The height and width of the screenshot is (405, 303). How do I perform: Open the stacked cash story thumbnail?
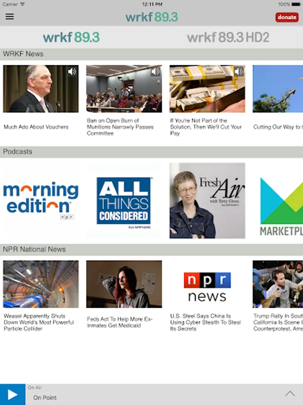tap(207, 89)
